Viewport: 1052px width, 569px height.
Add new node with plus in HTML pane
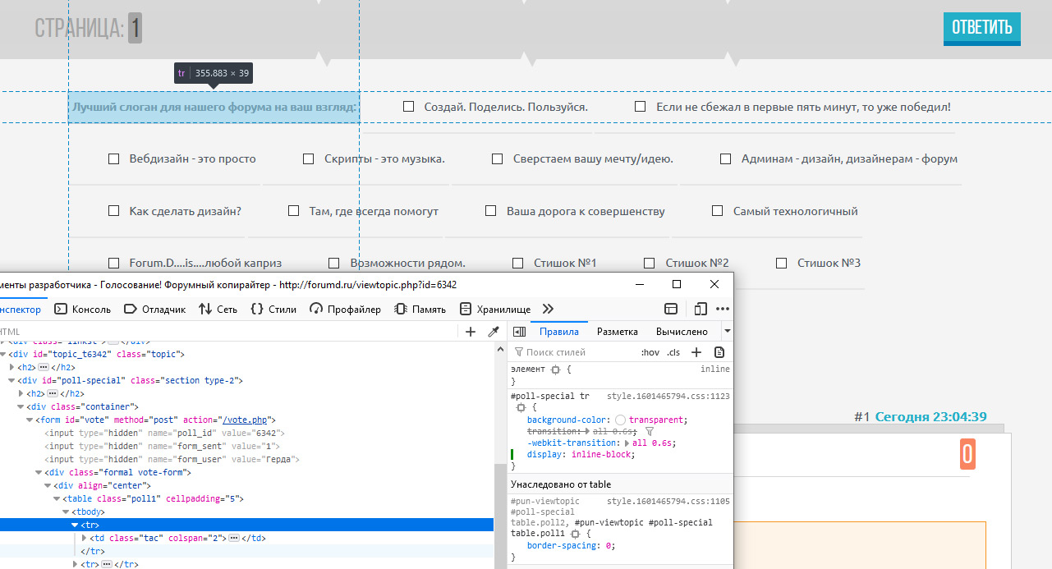(471, 332)
